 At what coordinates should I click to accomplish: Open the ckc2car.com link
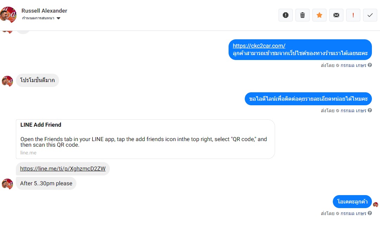259,46
